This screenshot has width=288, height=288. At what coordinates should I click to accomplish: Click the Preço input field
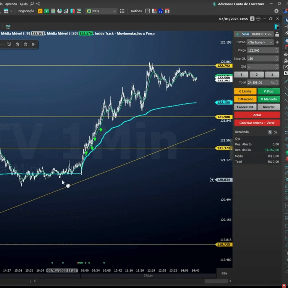point(260,50)
